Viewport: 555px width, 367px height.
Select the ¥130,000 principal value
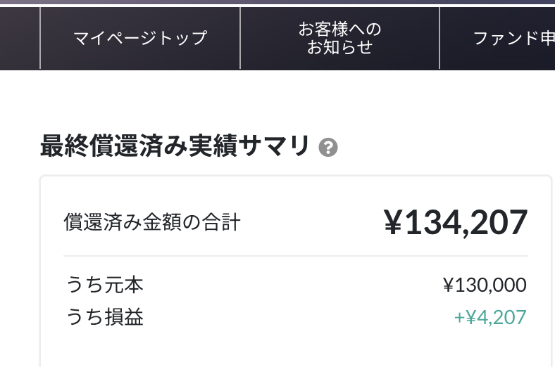tap(485, 285)
